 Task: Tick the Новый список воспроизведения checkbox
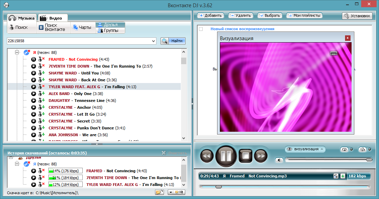click(201, 29)
